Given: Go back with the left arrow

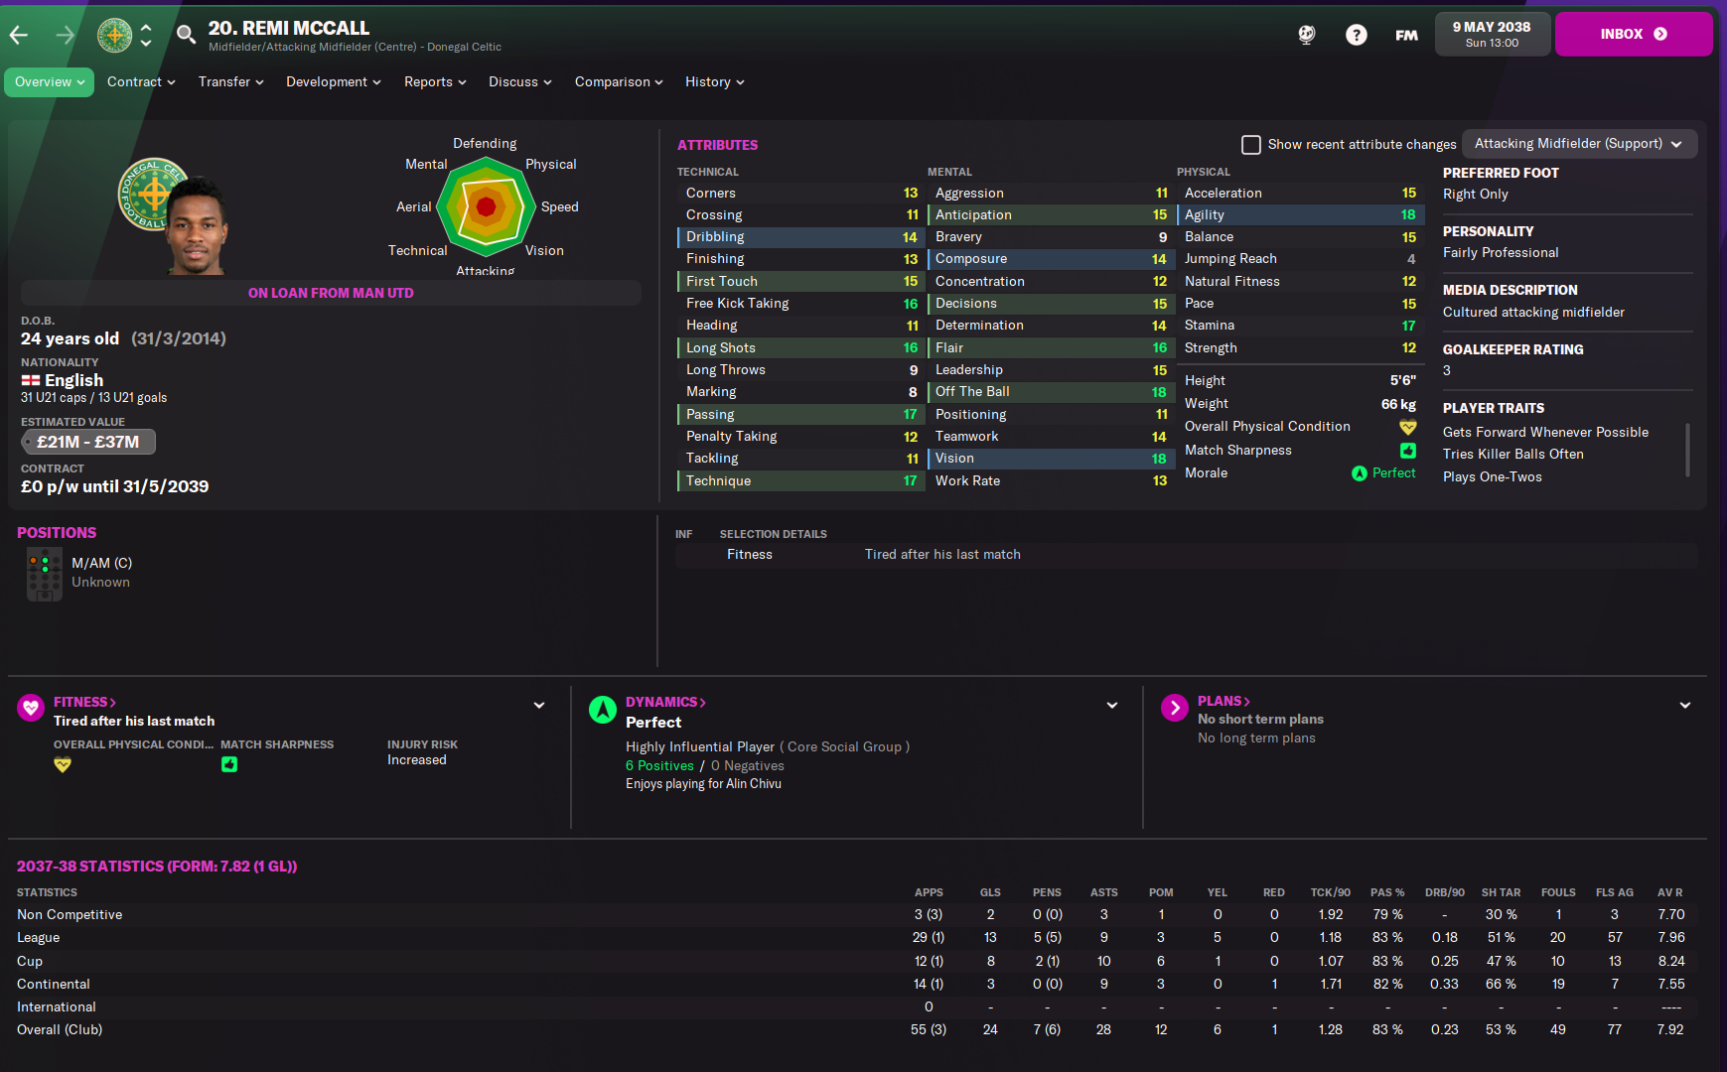Looking at the screenshot, I should [19, 36].
